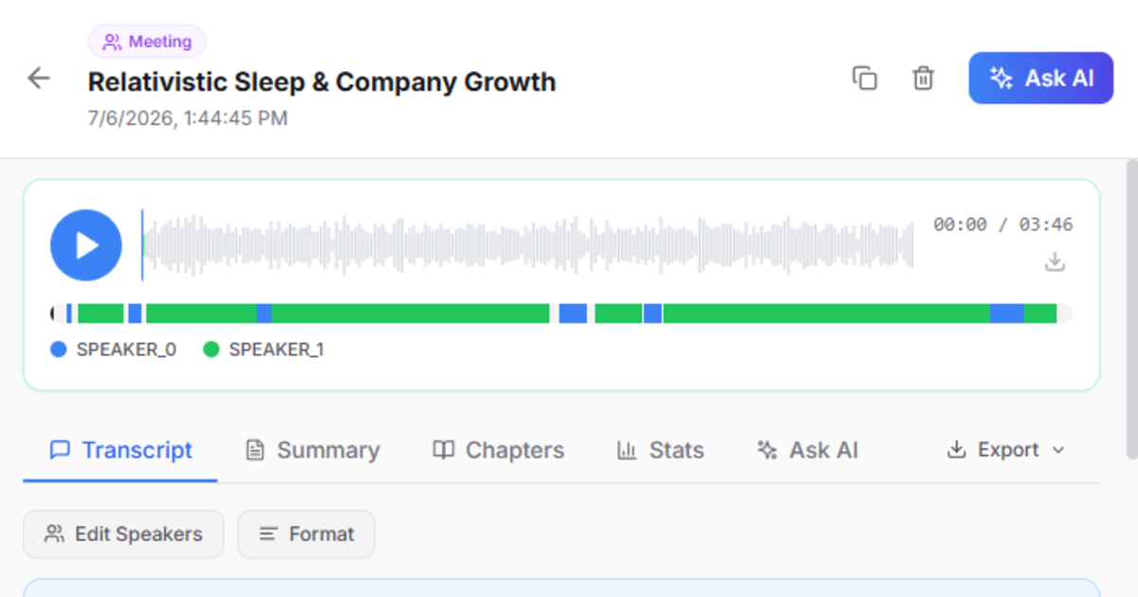Delete recording via the trash icon
This screenshot has width=1138, height=597.
(x=923, y=78)
